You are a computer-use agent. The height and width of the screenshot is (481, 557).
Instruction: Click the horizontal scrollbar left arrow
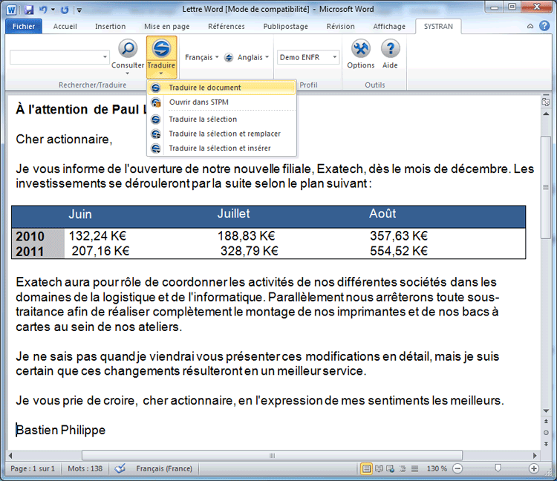click(10, 456)
